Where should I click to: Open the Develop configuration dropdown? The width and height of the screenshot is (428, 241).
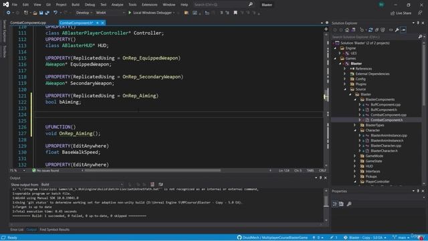pos(84,13)
